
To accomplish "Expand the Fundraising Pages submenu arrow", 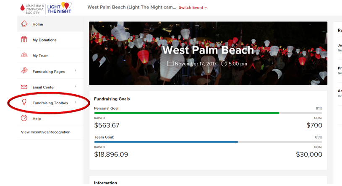I will pyautogui.click(x=76, y=70).
